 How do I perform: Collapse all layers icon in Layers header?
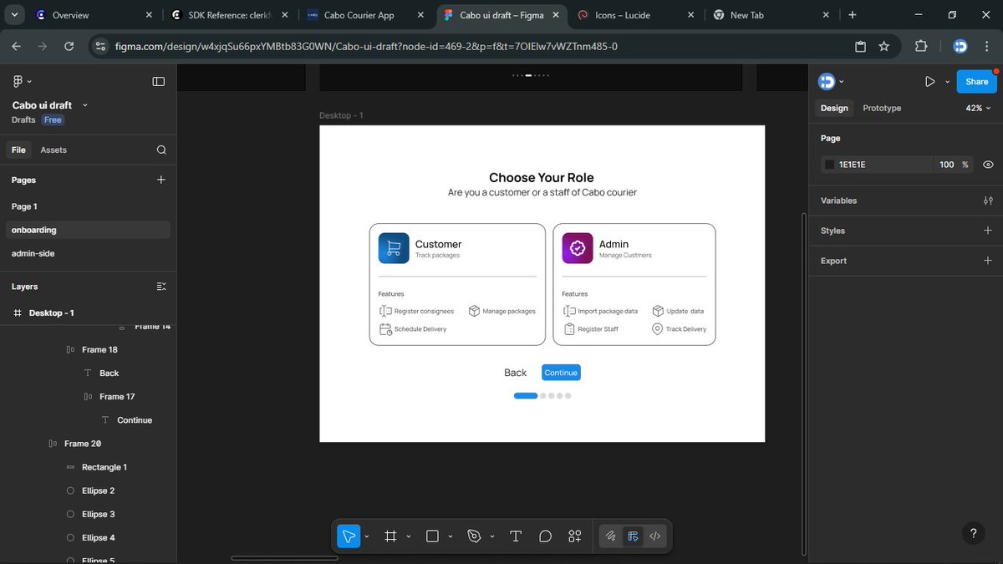pyautogui.click(x=161, y=287)
